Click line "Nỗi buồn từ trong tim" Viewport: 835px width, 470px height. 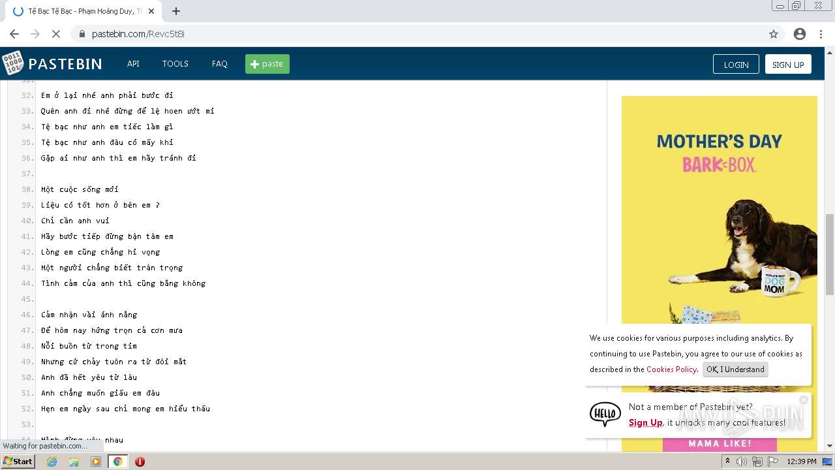click(x=89, y=346)
